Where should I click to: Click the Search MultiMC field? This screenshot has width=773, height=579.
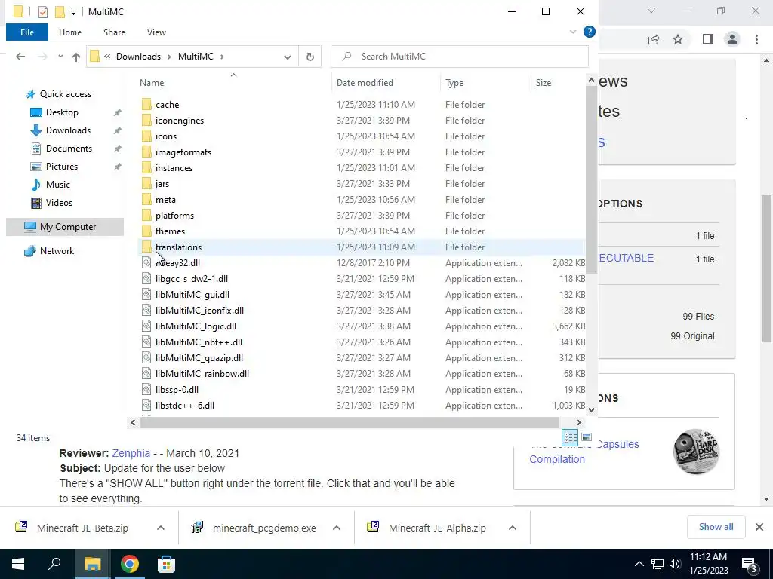point(460,57)
